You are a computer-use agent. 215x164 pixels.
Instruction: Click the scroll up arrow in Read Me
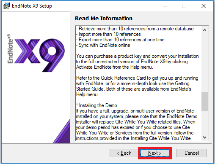(x=204, y=30)
